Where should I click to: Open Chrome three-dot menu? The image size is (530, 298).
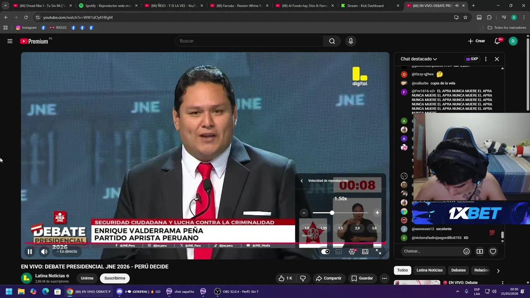(x=523, y=17)
